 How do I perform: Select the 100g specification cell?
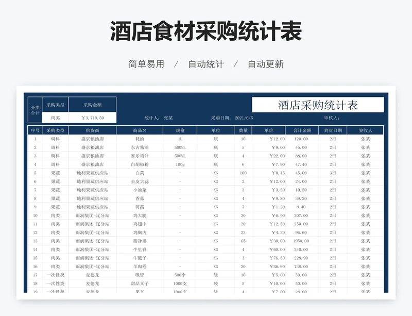(180, 164)
